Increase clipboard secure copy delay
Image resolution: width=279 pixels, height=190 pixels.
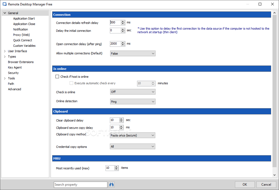pos(121,126)
